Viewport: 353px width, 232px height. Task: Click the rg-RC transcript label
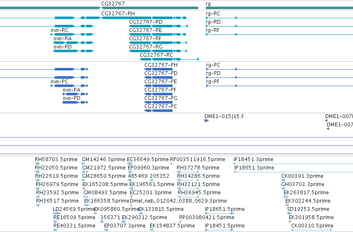click(x=213, y=14)
